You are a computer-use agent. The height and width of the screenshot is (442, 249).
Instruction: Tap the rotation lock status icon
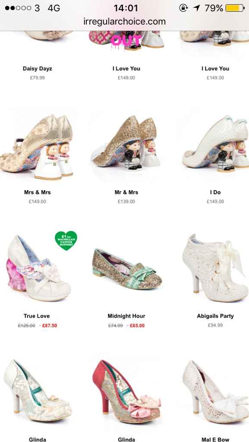point(183,8)
